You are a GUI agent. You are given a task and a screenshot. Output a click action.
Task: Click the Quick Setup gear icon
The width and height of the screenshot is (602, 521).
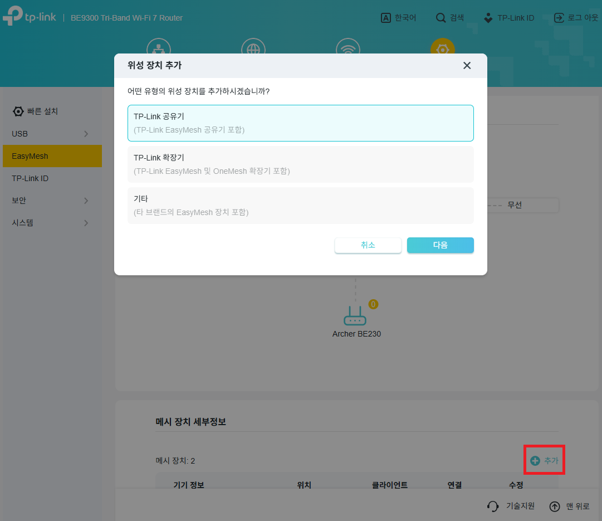[x=18, y=111]
